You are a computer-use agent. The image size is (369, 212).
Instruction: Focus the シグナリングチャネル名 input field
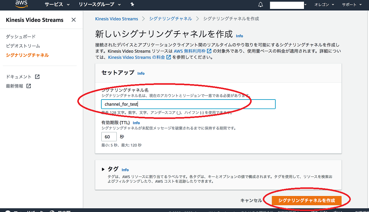[x=188, y=104]
